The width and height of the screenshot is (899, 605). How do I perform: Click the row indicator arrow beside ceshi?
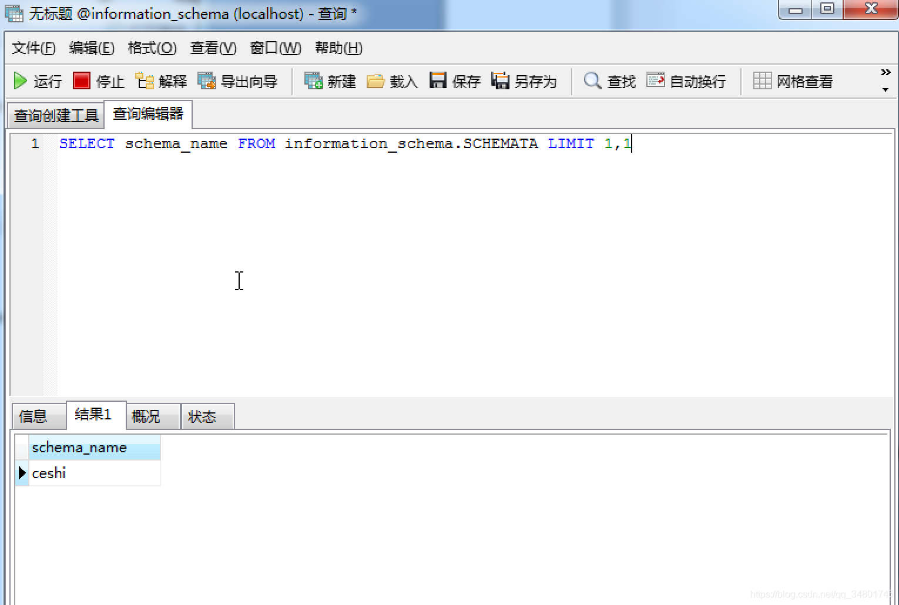[22, 473]
